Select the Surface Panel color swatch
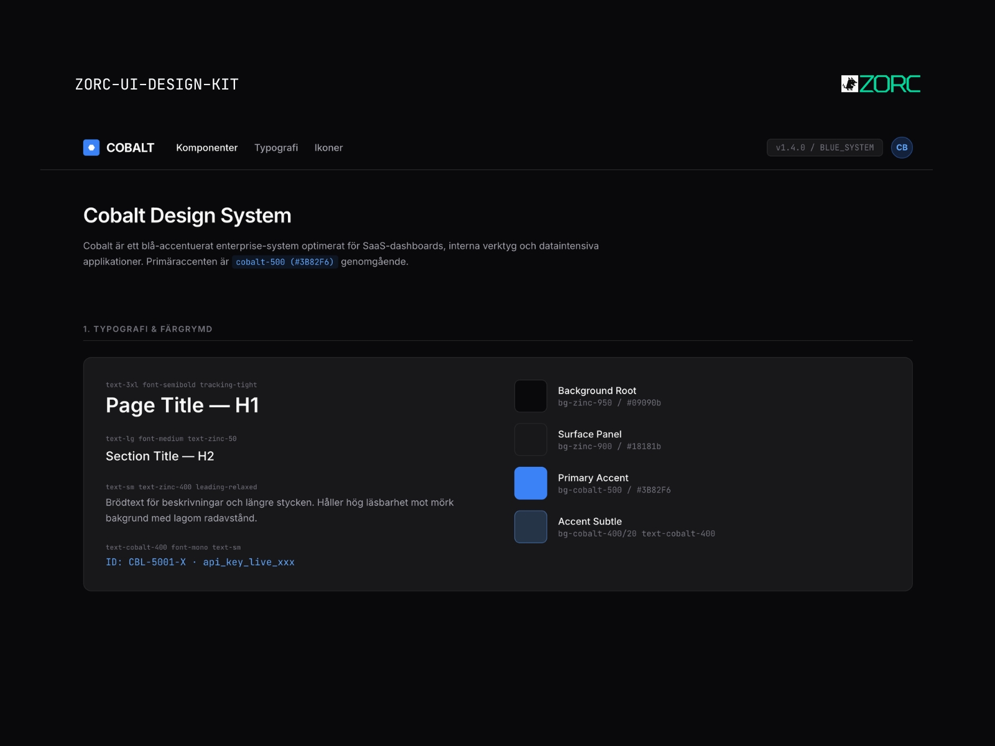The width and height of the screenshot is (995, 746). (x=530, y=440)
